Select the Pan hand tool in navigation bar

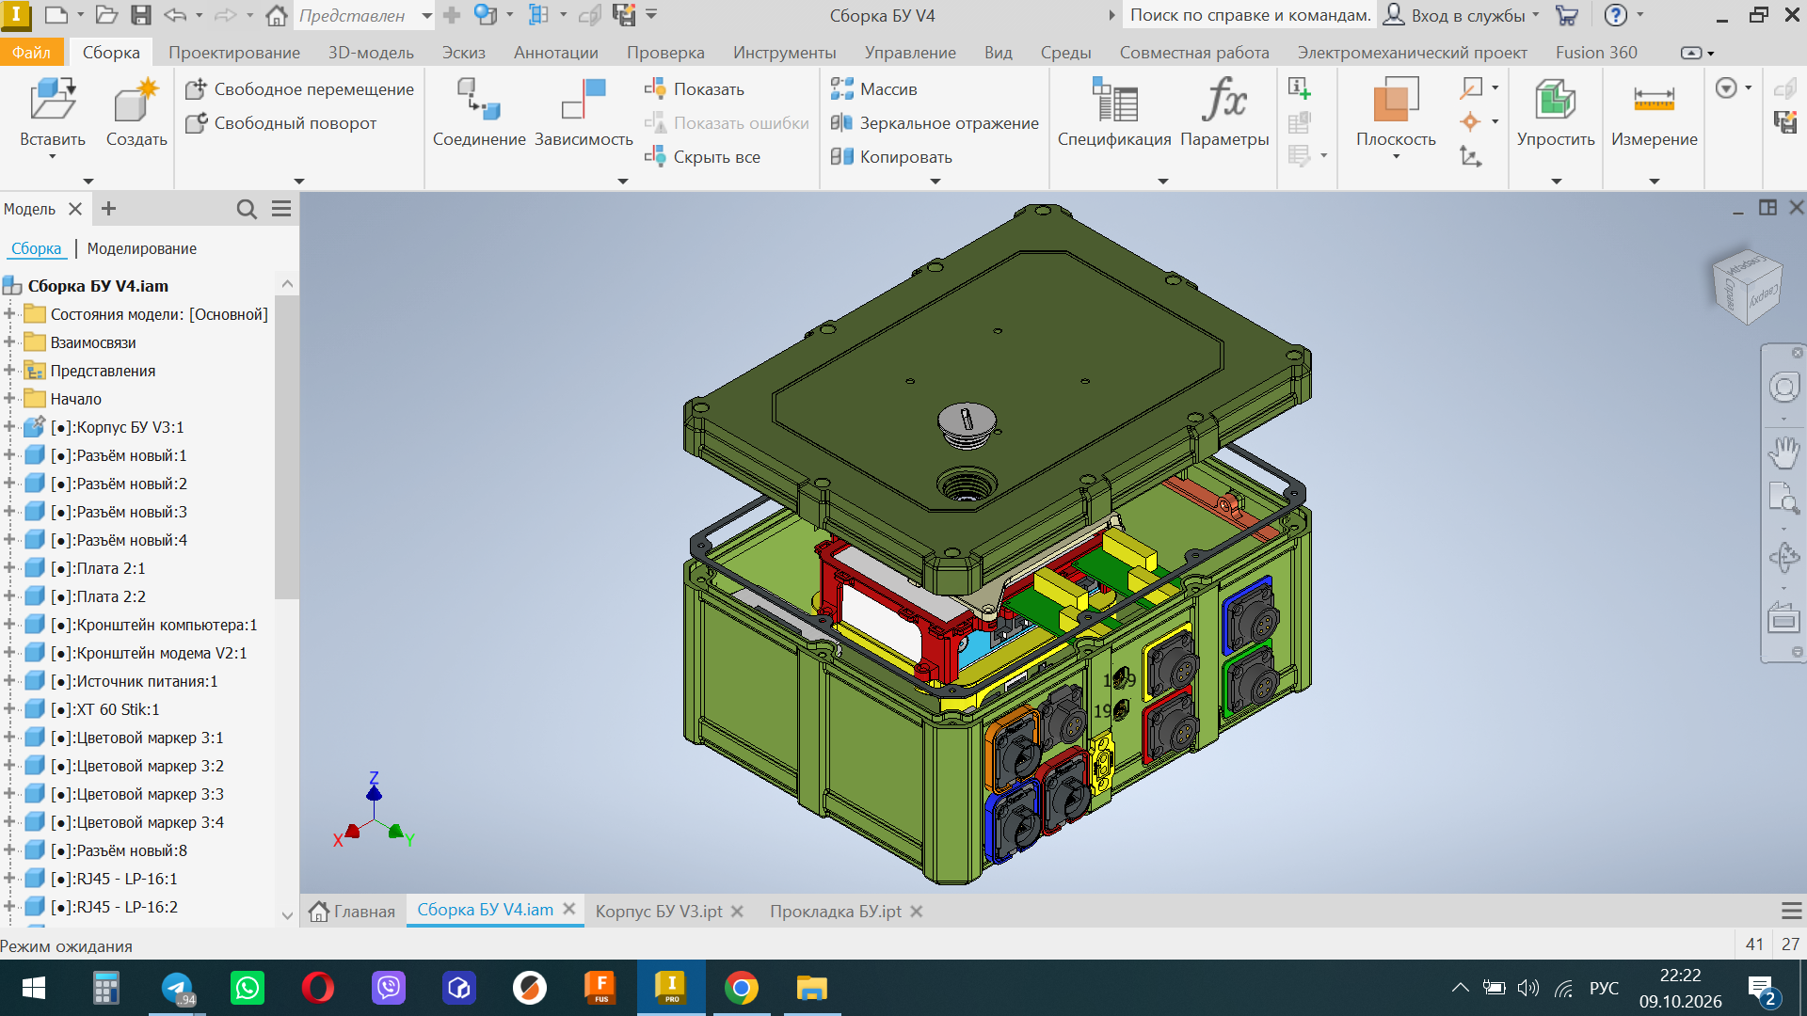coord(1783,452)
